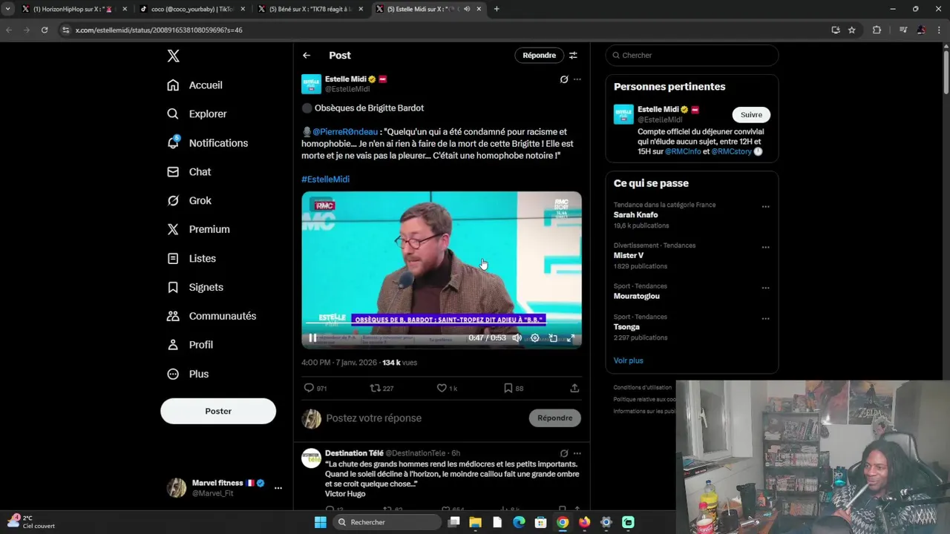Open Profil page
This screenshot has width=950, height=534.
pos(191,345)
